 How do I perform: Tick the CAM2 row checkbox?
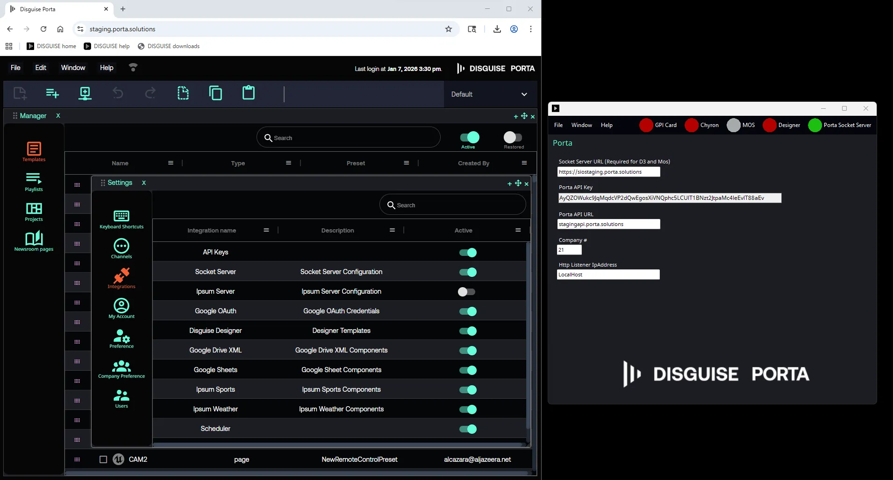[103, 459]
